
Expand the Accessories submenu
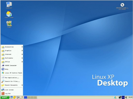pos(12,47)
